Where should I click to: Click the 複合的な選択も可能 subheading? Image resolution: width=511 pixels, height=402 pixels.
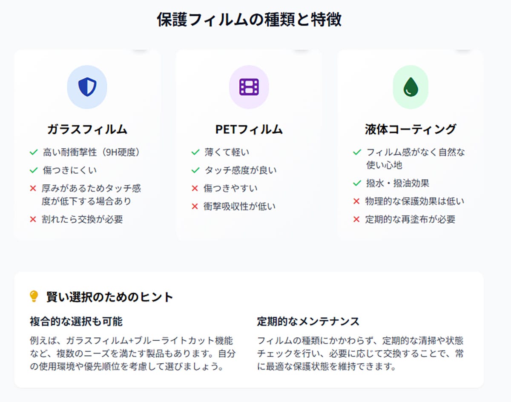point(76,321)
